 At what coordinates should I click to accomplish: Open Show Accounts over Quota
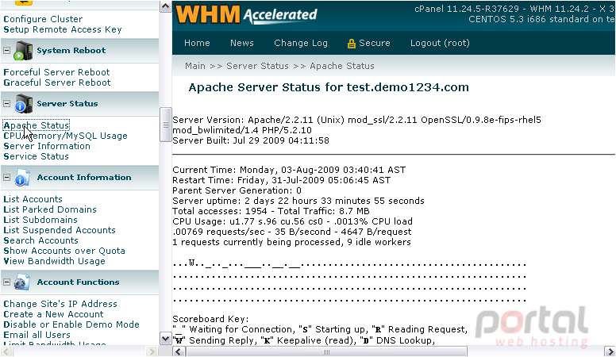[64, 251]
